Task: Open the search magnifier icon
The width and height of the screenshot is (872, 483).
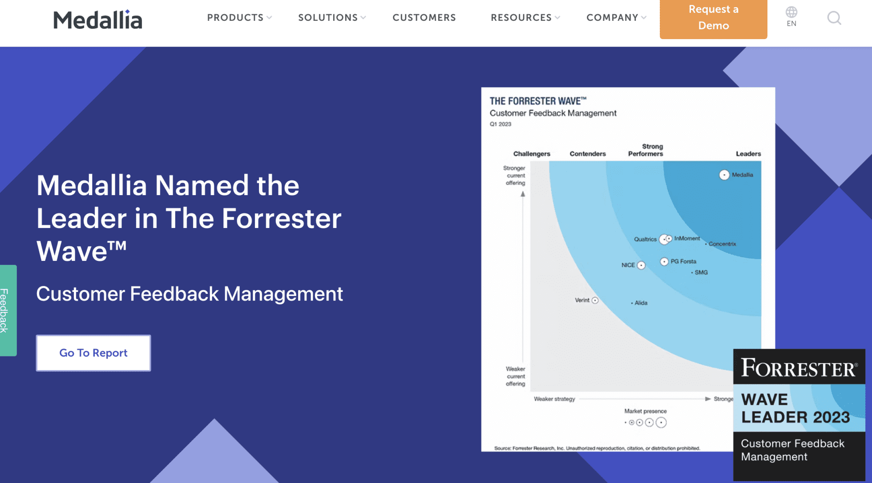Action: point(834,18)
